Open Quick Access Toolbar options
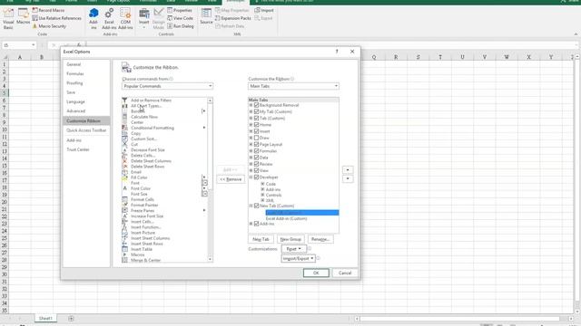This screenshot has height=326, width=581. (86, 130)
